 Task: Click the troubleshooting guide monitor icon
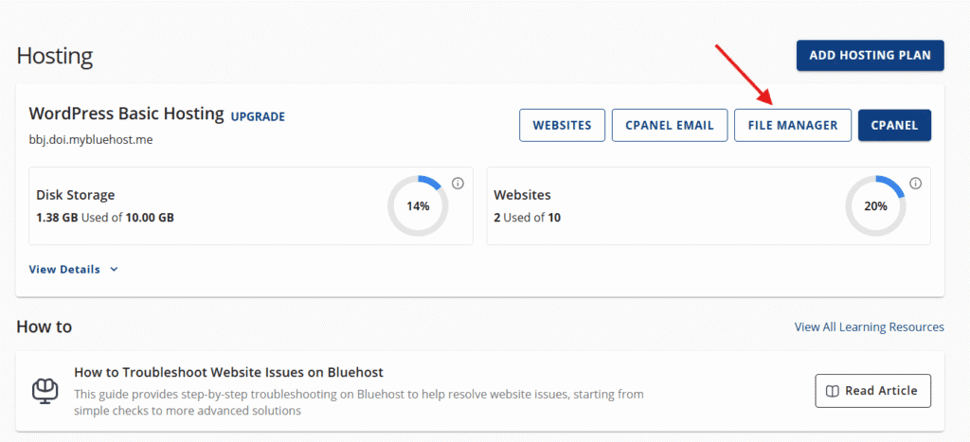44,390
